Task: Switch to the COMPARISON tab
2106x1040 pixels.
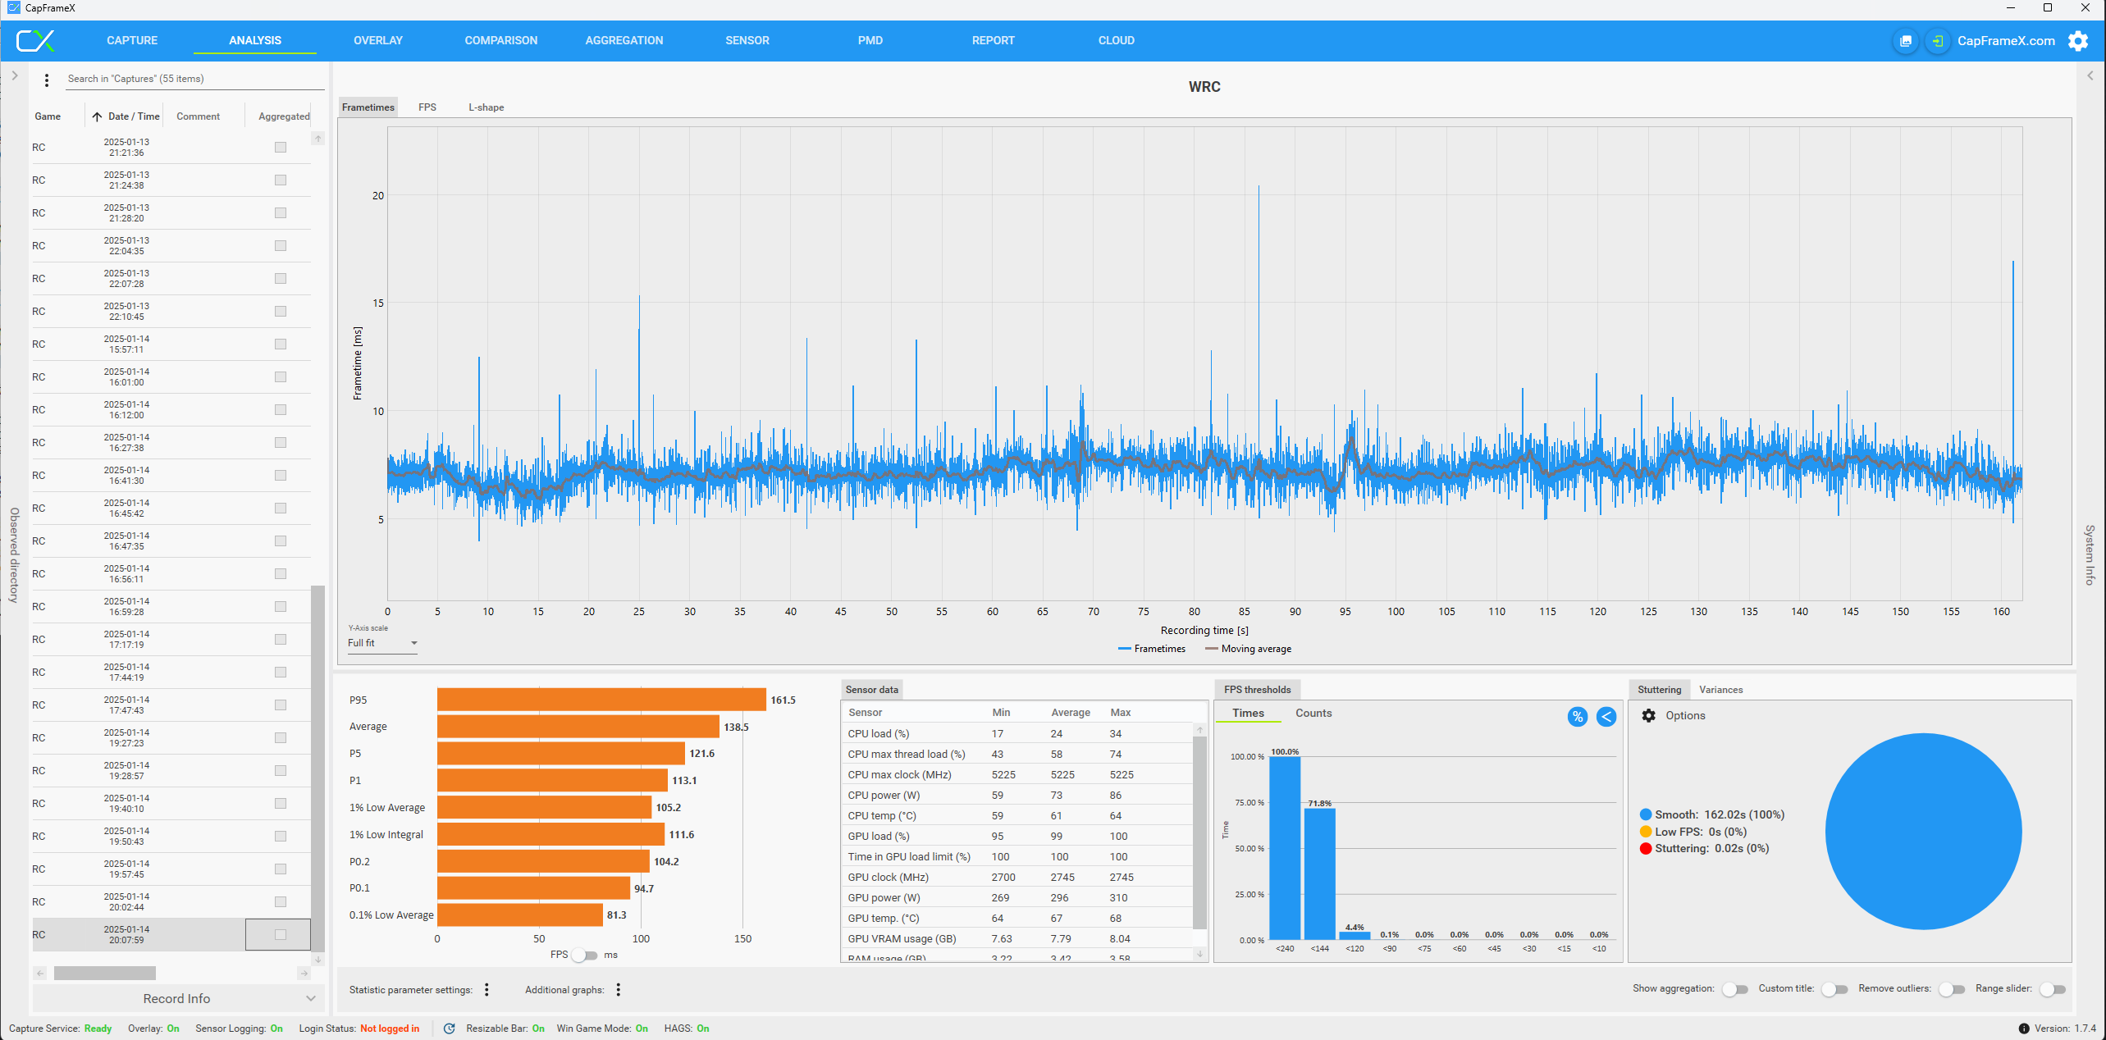Action: [x=500, y=40]
